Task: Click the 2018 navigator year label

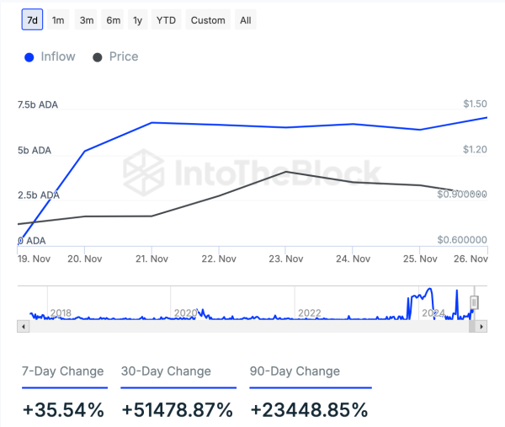Action: [x=61, y=313]
